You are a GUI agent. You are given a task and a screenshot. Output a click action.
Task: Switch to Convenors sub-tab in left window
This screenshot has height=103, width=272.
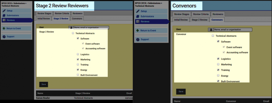coord(77,19)
